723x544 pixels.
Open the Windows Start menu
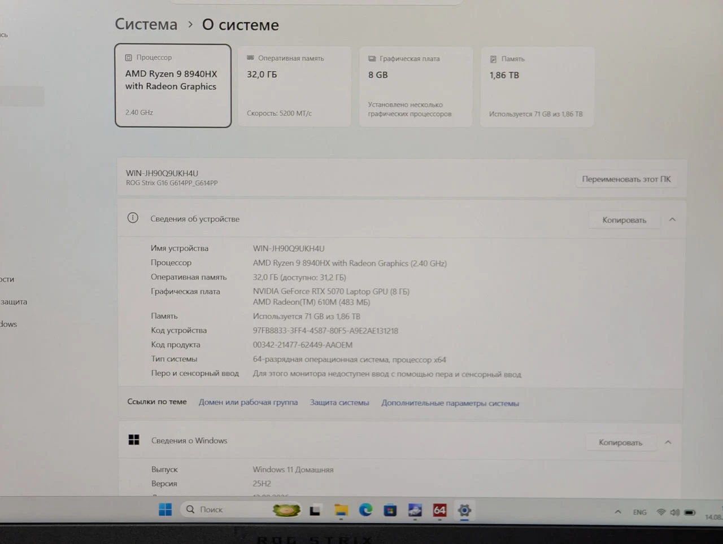click(165, 510)
